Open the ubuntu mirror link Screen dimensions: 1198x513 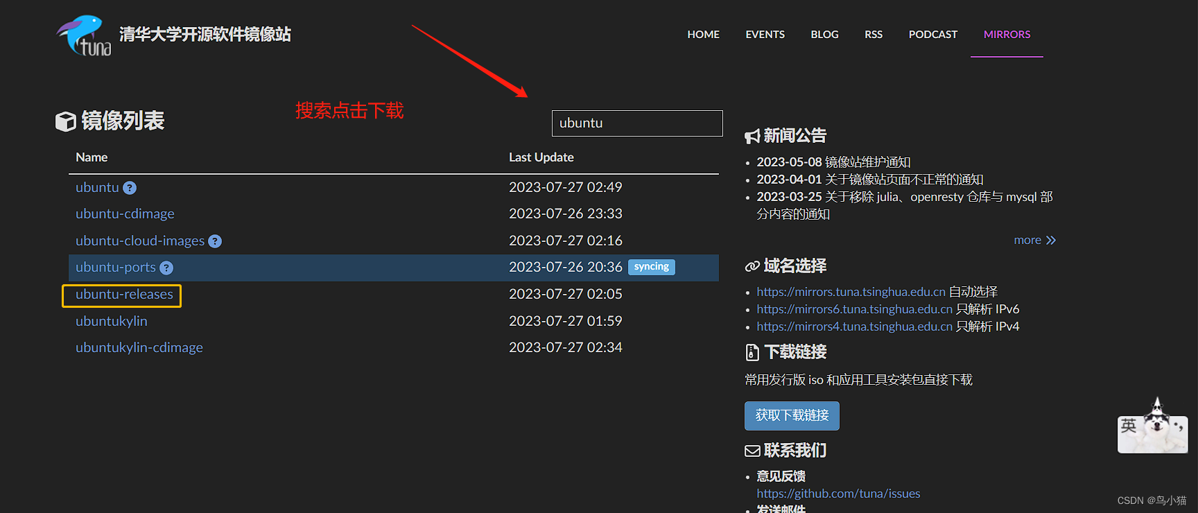97,187
